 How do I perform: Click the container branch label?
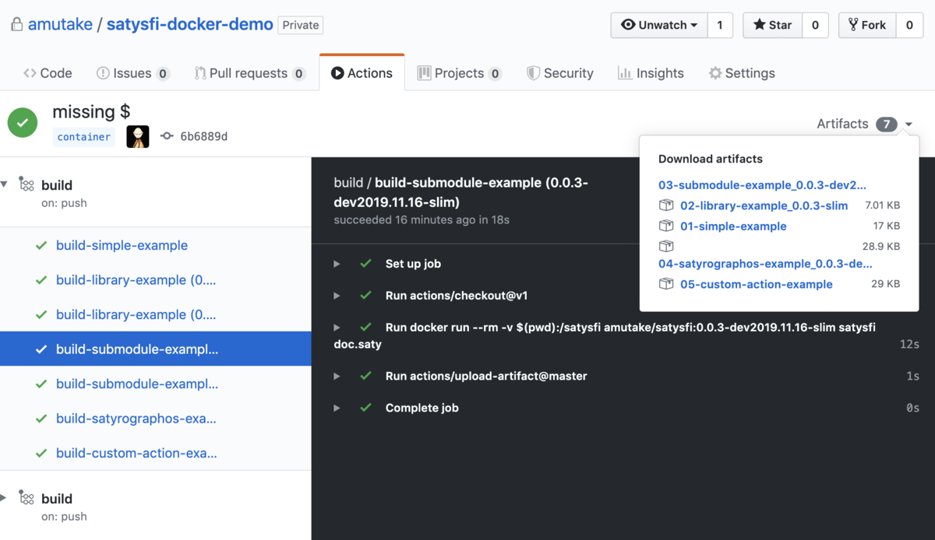pos(84,137)
